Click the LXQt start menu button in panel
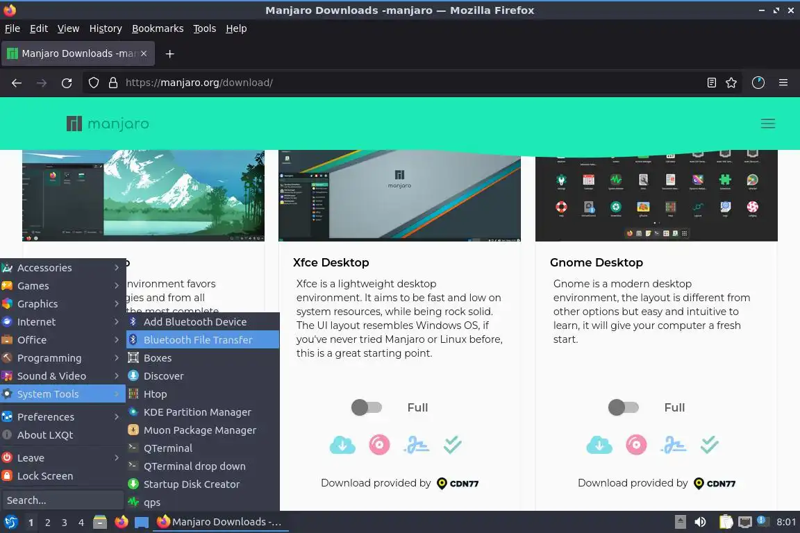This screenshot has height=533, width=800. (10, 522)
